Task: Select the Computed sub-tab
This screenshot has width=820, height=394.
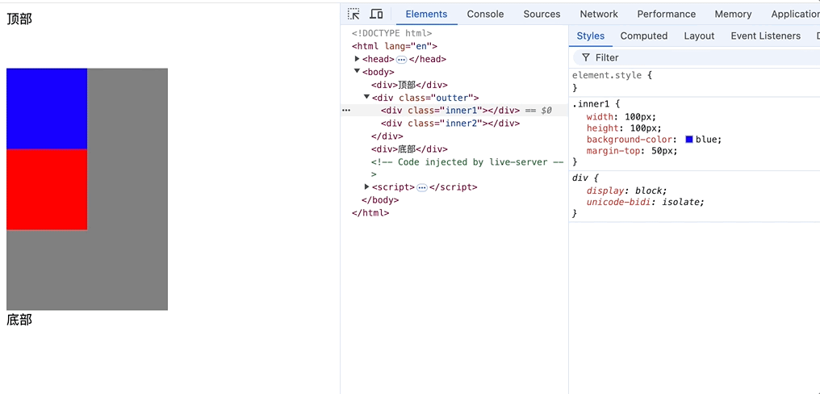Action: coord(644,36)
